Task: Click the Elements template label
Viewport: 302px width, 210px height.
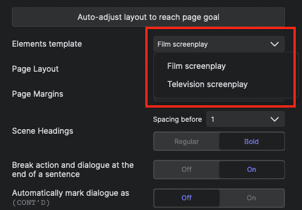Action: click(x=47, y=44)
